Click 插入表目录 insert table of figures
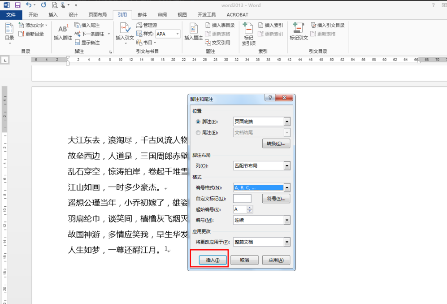 (x=220, y=25)
